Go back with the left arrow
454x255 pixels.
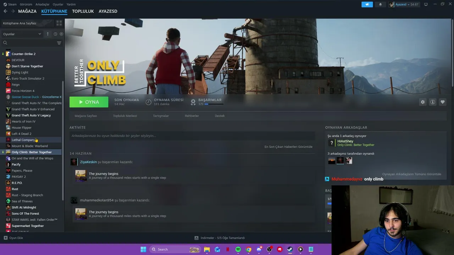pos(5,11)
